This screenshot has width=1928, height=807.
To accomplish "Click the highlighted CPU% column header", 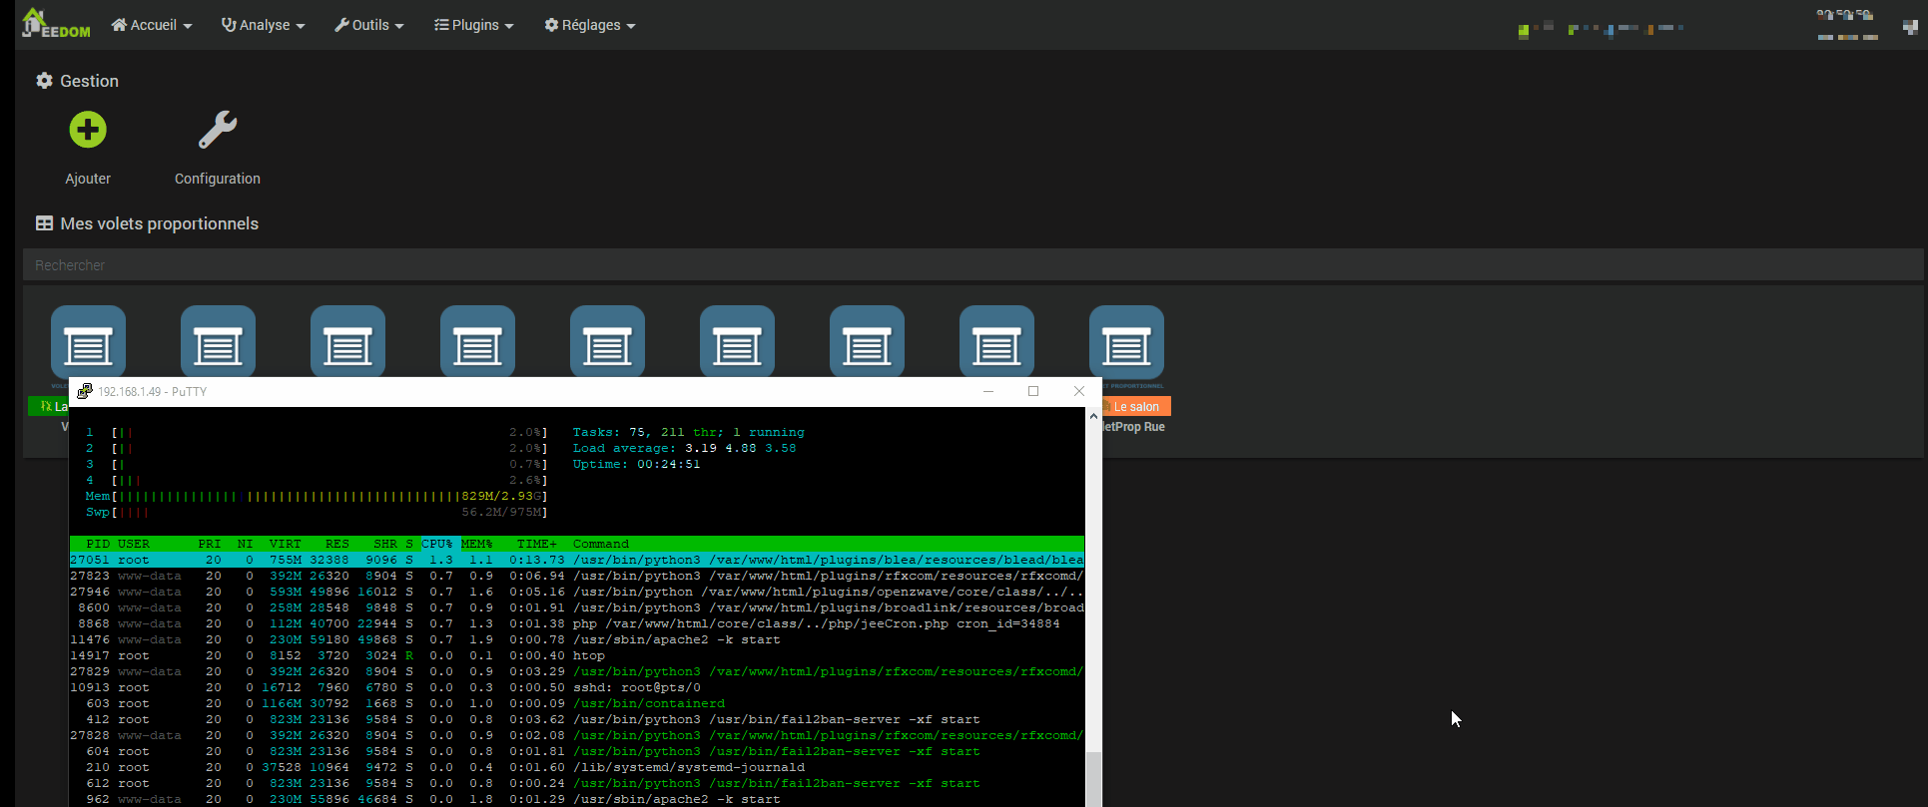I will coord(437,544).
